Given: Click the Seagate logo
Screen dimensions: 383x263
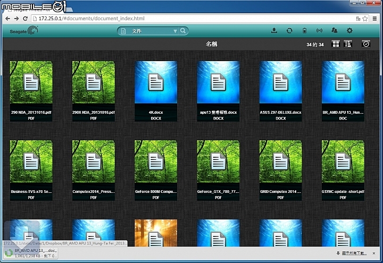Looking at the screenshot, I should point(24,31).
